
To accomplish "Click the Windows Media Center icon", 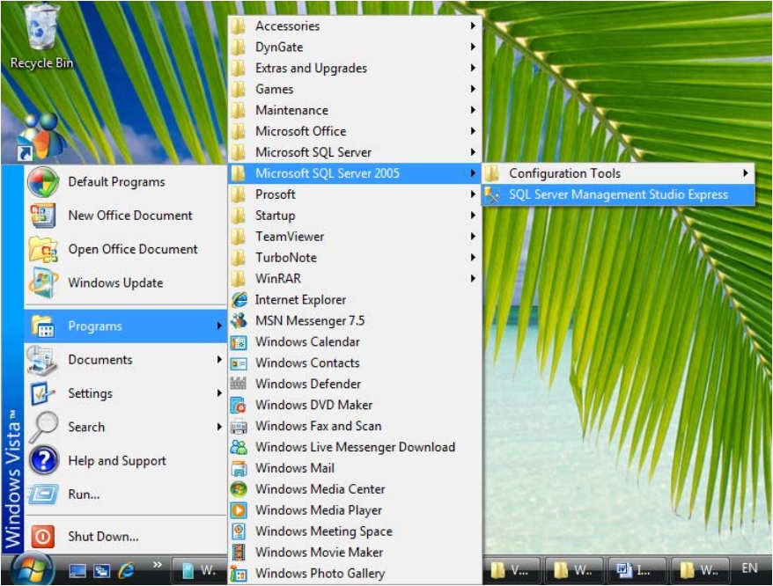I will 239,489.
